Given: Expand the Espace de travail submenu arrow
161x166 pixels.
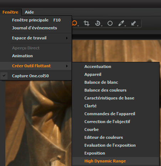Looking at the screenshot, I should point(67,38).
